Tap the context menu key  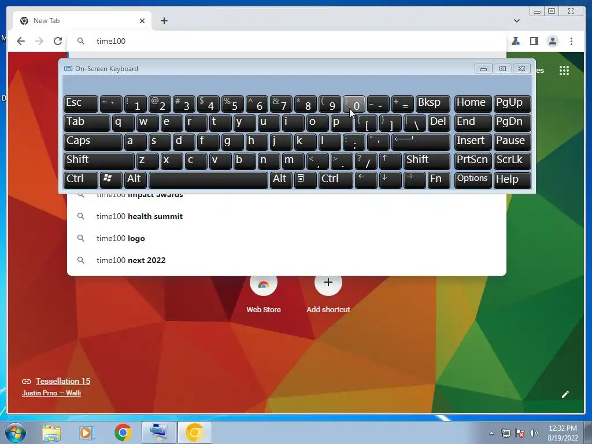(x=305, y=180)
